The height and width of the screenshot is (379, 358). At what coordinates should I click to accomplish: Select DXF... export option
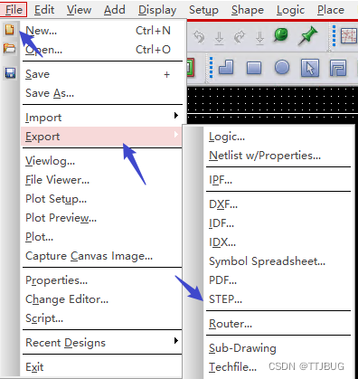tap(278, 204)
